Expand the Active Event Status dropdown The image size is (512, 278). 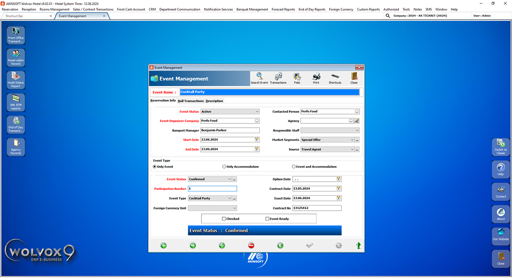pyautogui.click(x=257, y=112)
